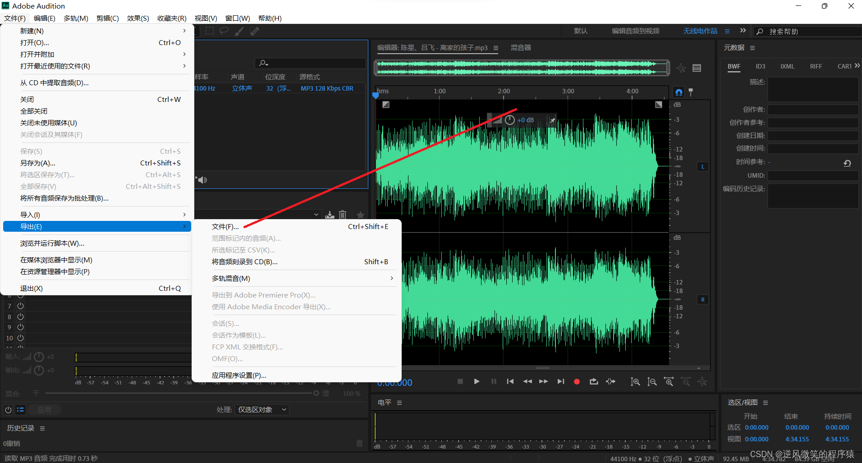Open the 历史记录 panel menu

pos(42,428)
